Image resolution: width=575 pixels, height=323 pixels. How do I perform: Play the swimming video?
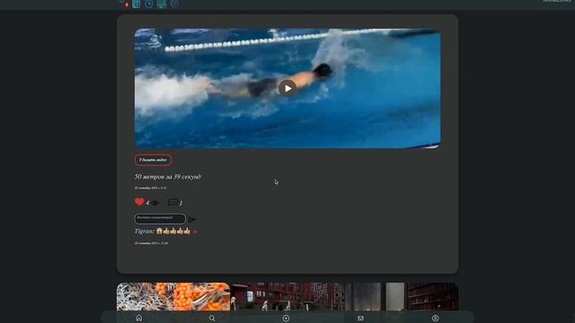click(x=287, y=88)
